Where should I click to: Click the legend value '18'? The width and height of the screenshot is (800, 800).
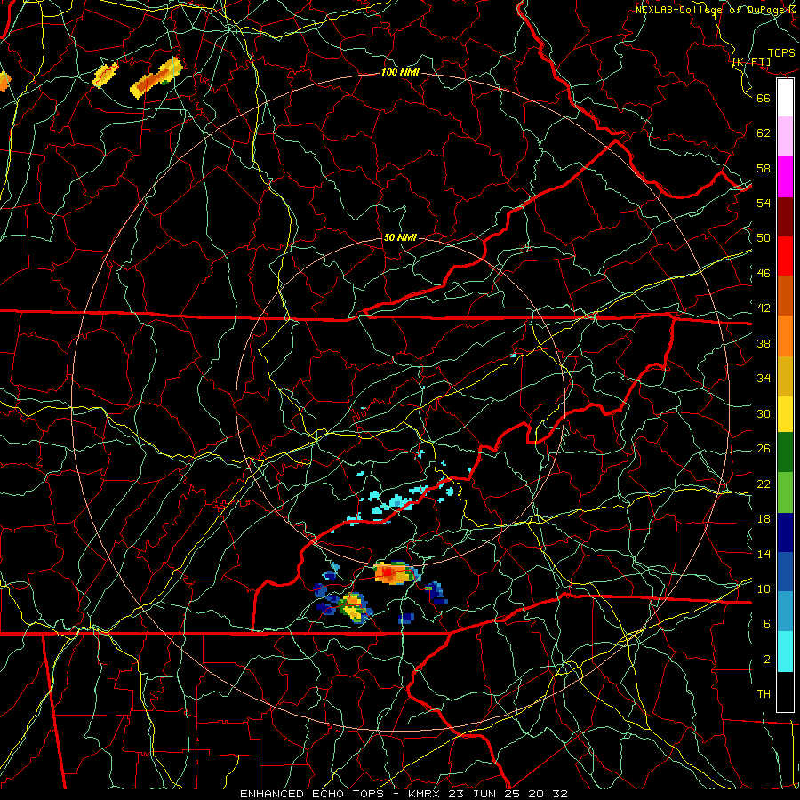click(x=764, y=519)
